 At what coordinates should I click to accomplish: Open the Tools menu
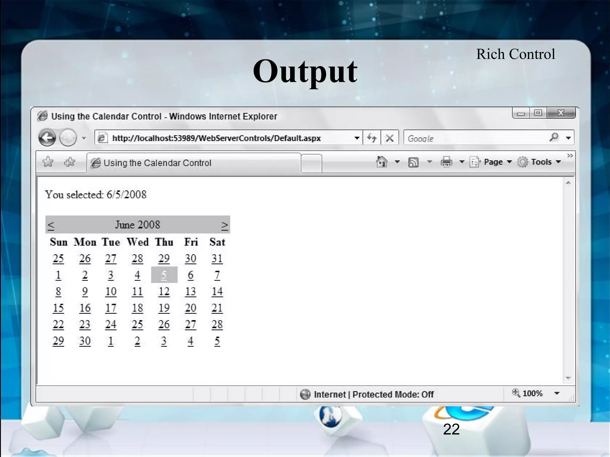tap(541, 162)
